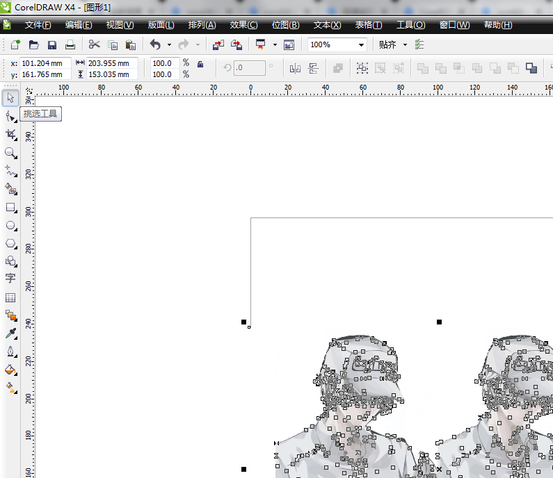Toggle the lock ratio padlock

click(200, 65)
